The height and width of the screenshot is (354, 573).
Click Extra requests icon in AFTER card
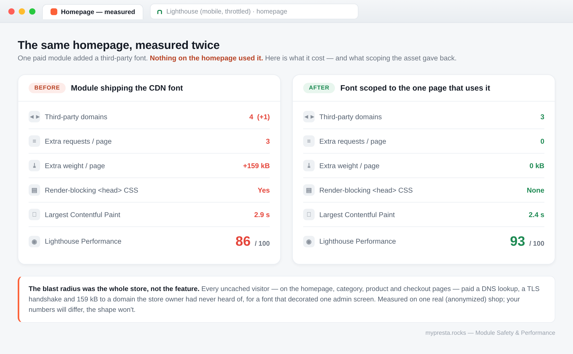click(x=309, y=141)
